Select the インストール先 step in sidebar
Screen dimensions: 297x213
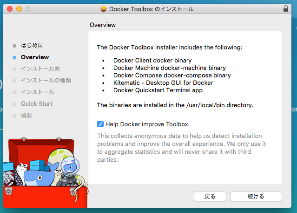click(40, 69)
